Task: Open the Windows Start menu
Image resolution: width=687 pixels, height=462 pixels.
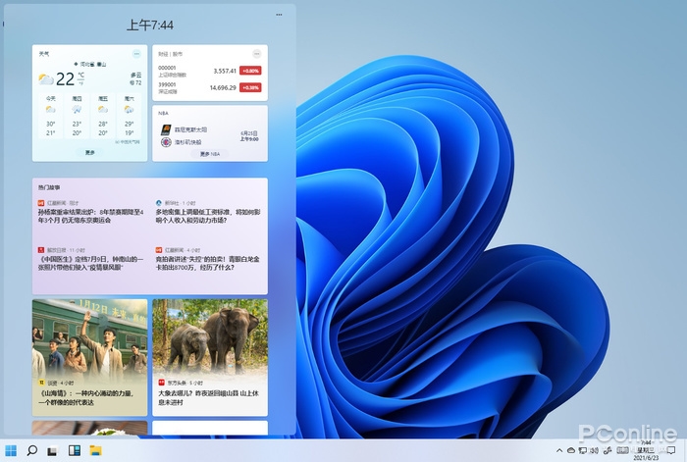Action: coord(11,450)
